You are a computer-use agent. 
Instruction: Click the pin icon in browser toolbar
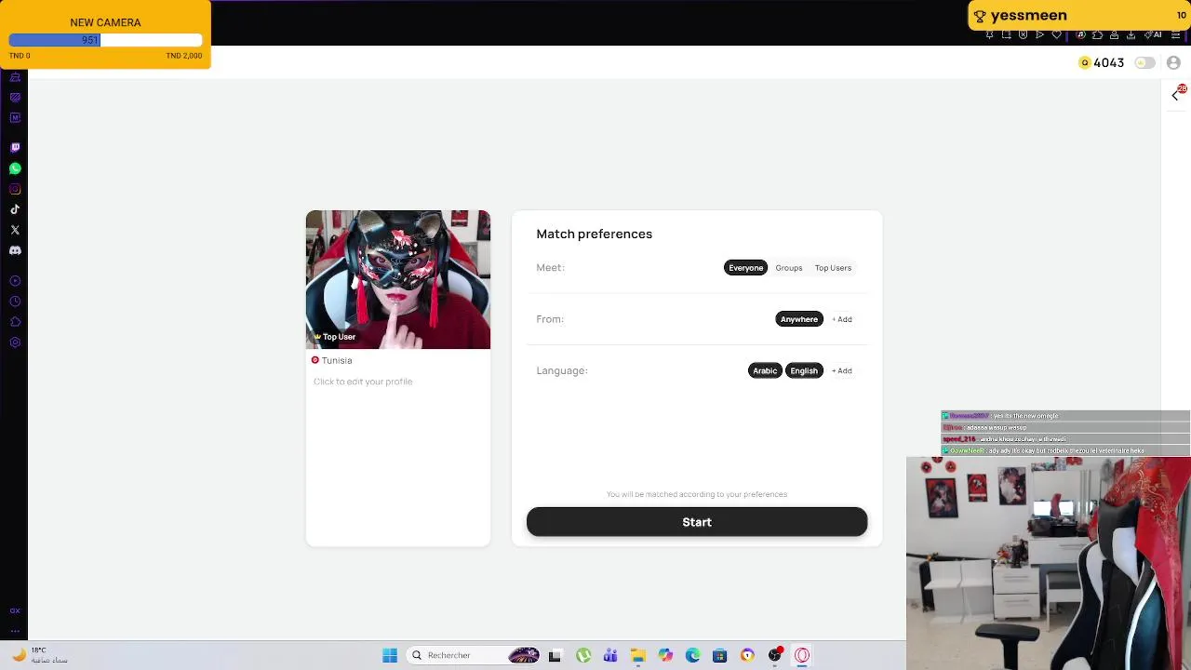coord(989,34)
